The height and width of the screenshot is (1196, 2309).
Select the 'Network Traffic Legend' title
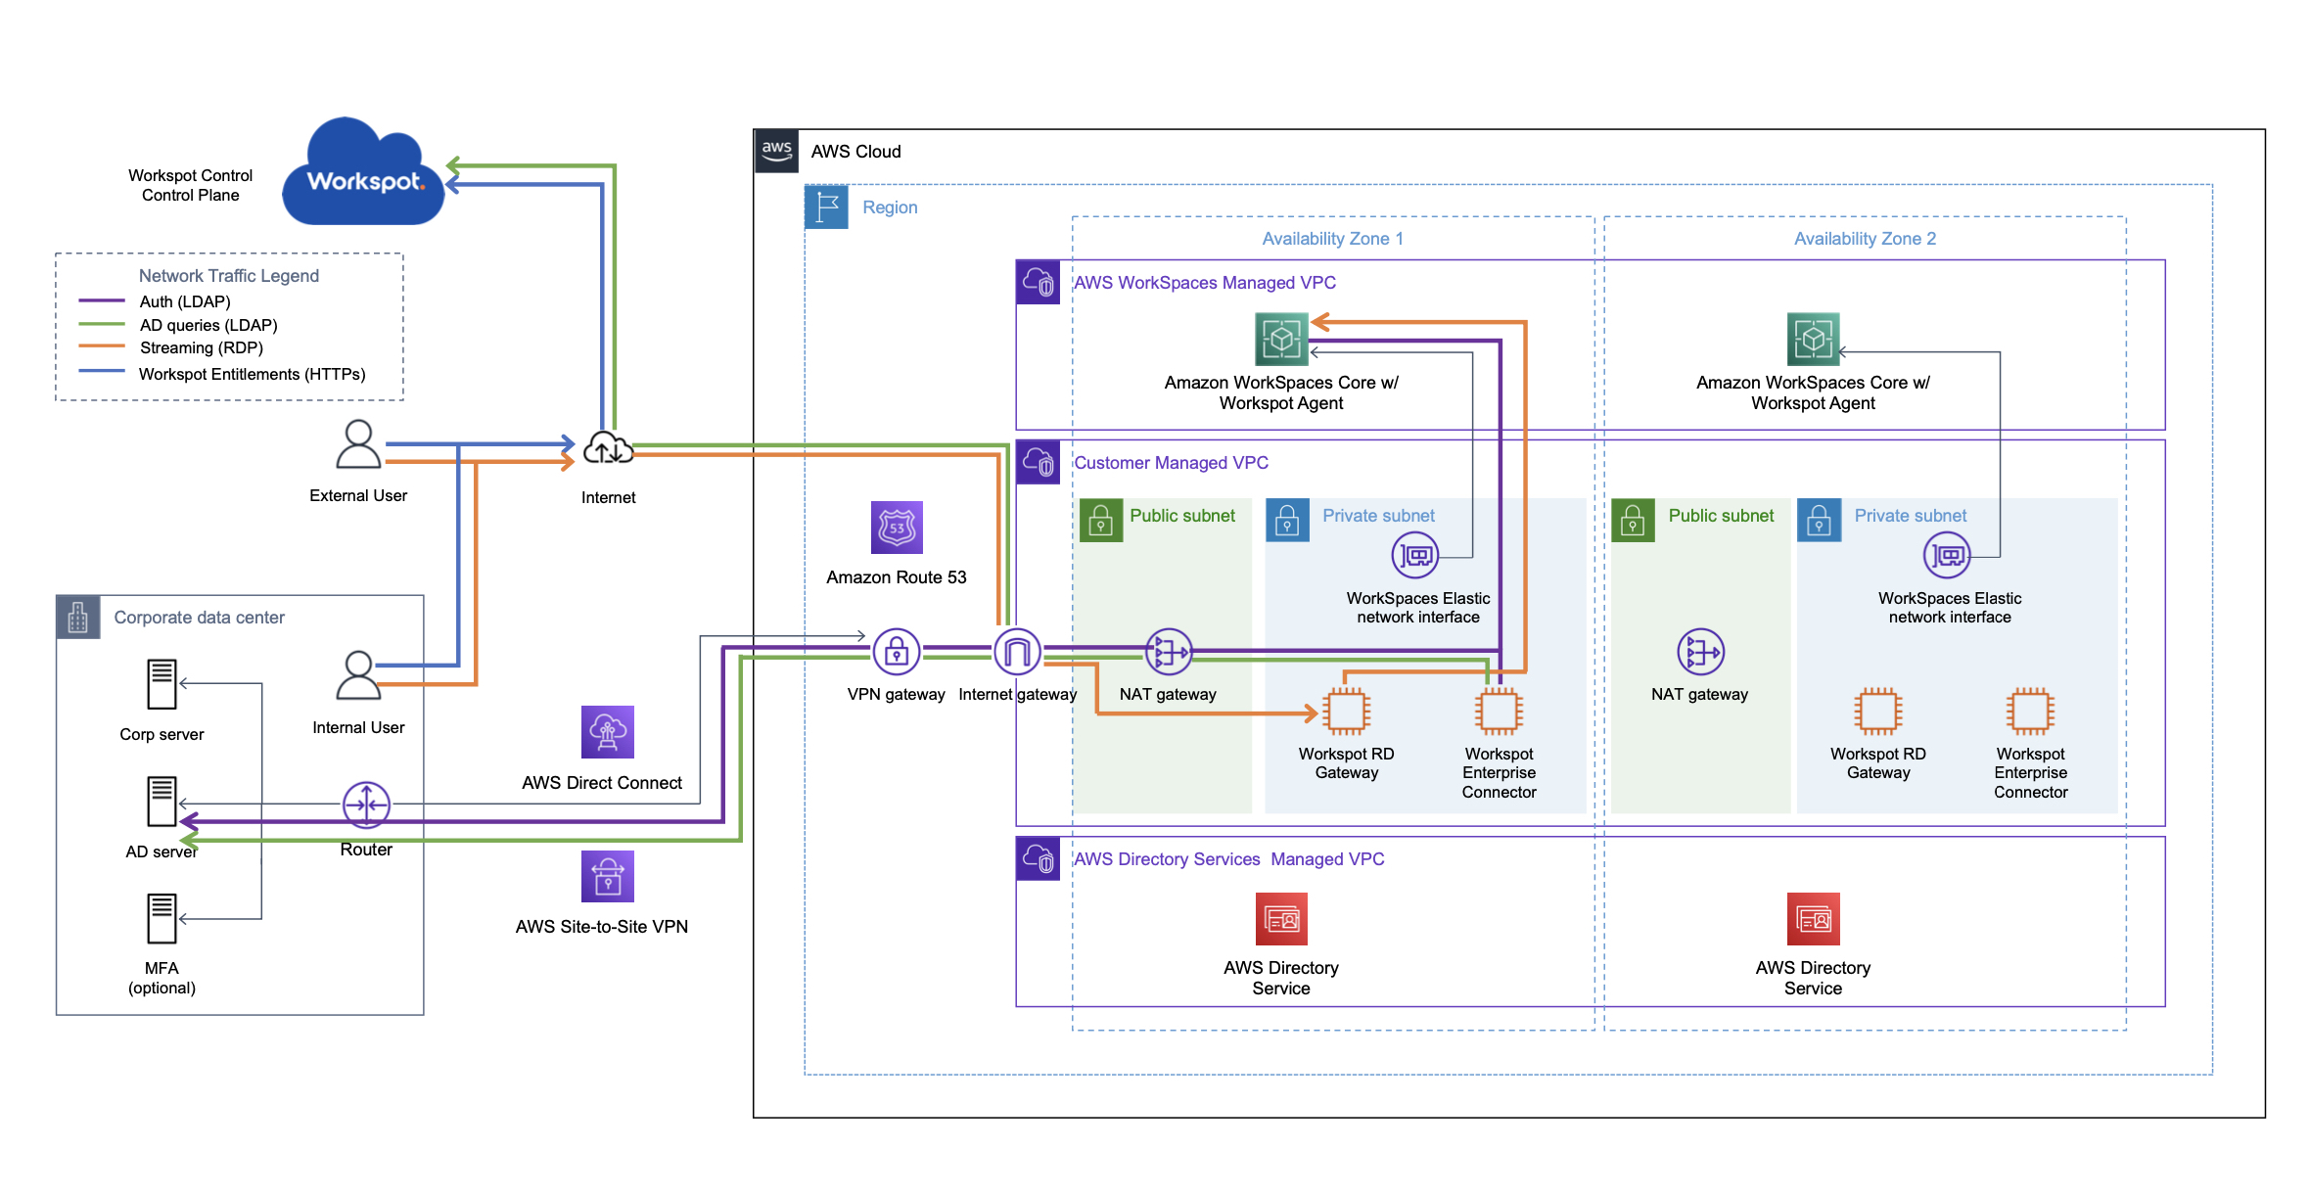point(229,276)
